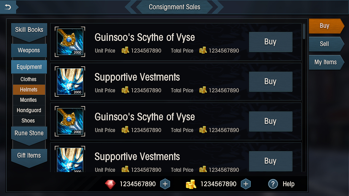Open the My Items tab
349x196 pixels.
point(326,62)
